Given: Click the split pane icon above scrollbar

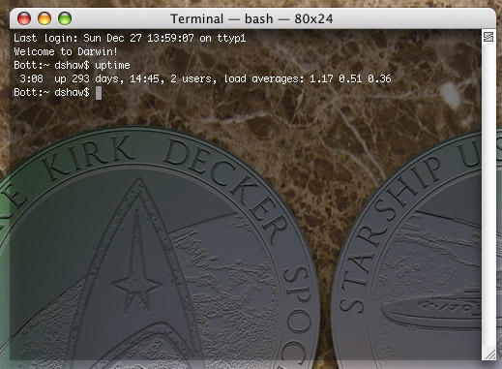Looking at the screenshot, I should 488,37.
